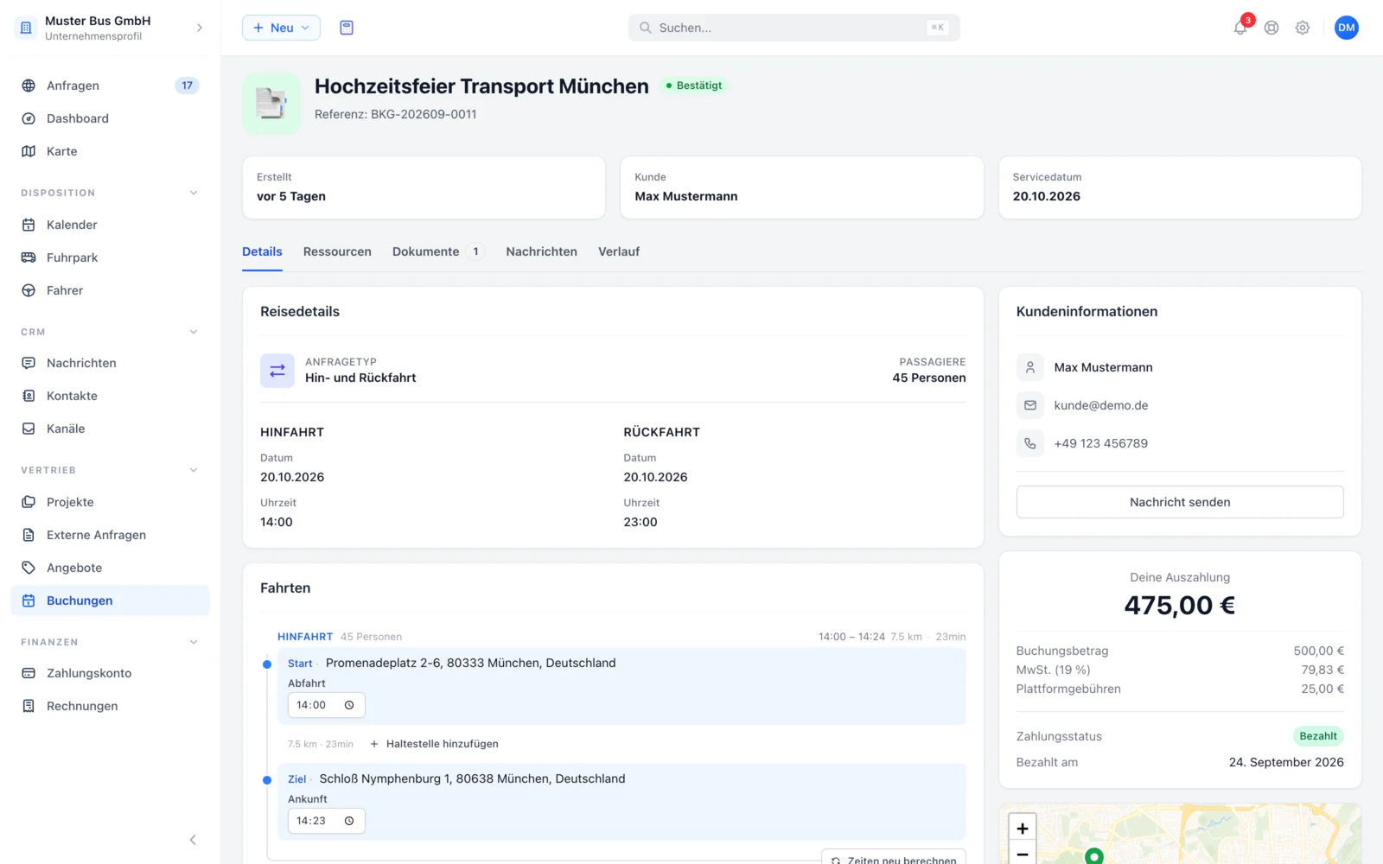Screen dimensions: 1383x864
Task: Click the Nachricht senden button
Action: tap(1180, 502)
